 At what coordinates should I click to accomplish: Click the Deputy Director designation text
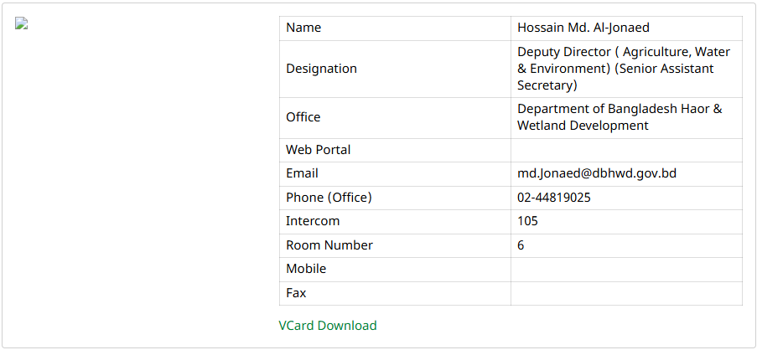pyautogui.click(x=624, y=69)
